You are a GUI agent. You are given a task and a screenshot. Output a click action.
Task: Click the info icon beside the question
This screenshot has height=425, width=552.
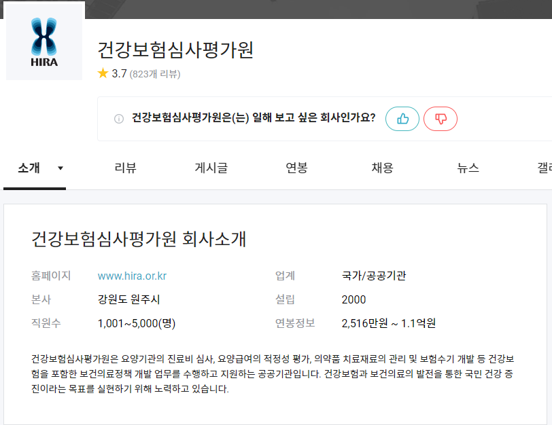(119, 119)
